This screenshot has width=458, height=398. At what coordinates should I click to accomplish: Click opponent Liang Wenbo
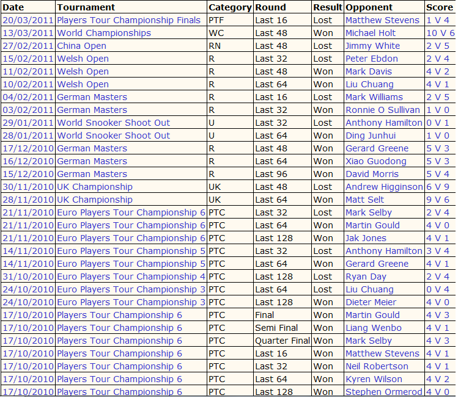coord(373,328)
